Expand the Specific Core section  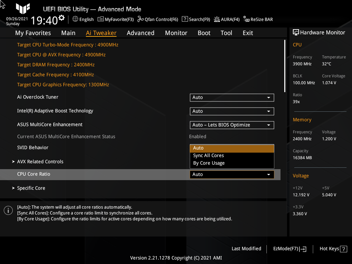[31, 188]
